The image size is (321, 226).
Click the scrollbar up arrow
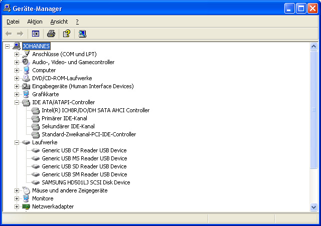[x=313, y=47]
